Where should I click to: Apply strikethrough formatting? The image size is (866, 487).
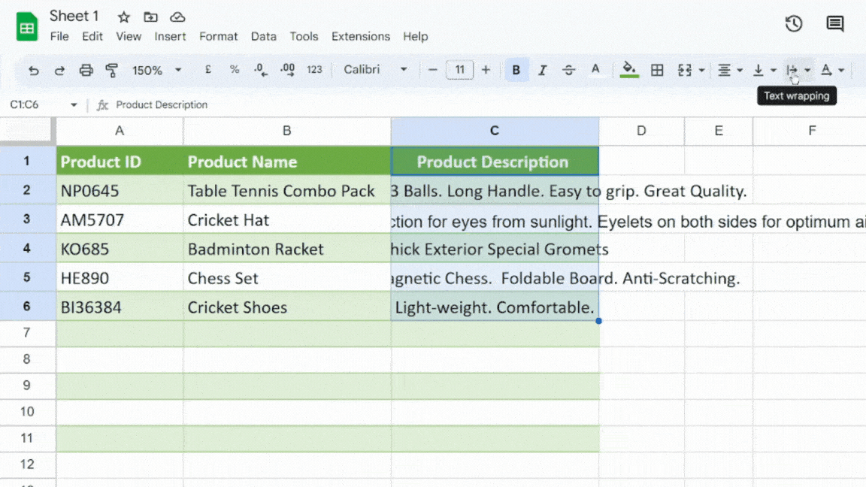click(x=569, y=70)
